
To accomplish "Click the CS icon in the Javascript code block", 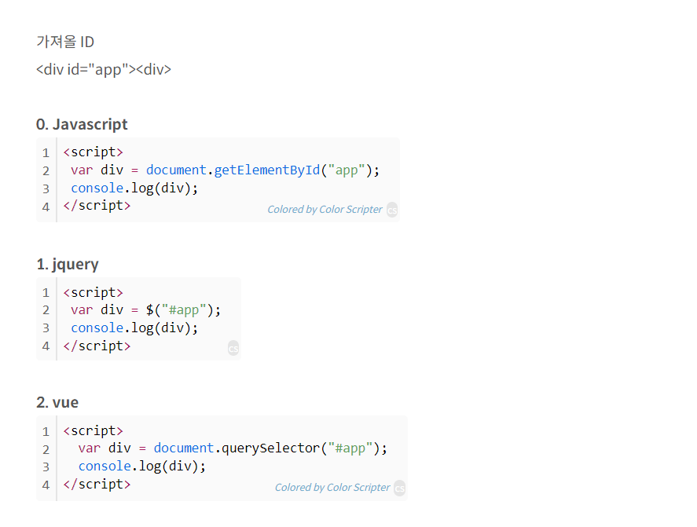I will 391,210.
